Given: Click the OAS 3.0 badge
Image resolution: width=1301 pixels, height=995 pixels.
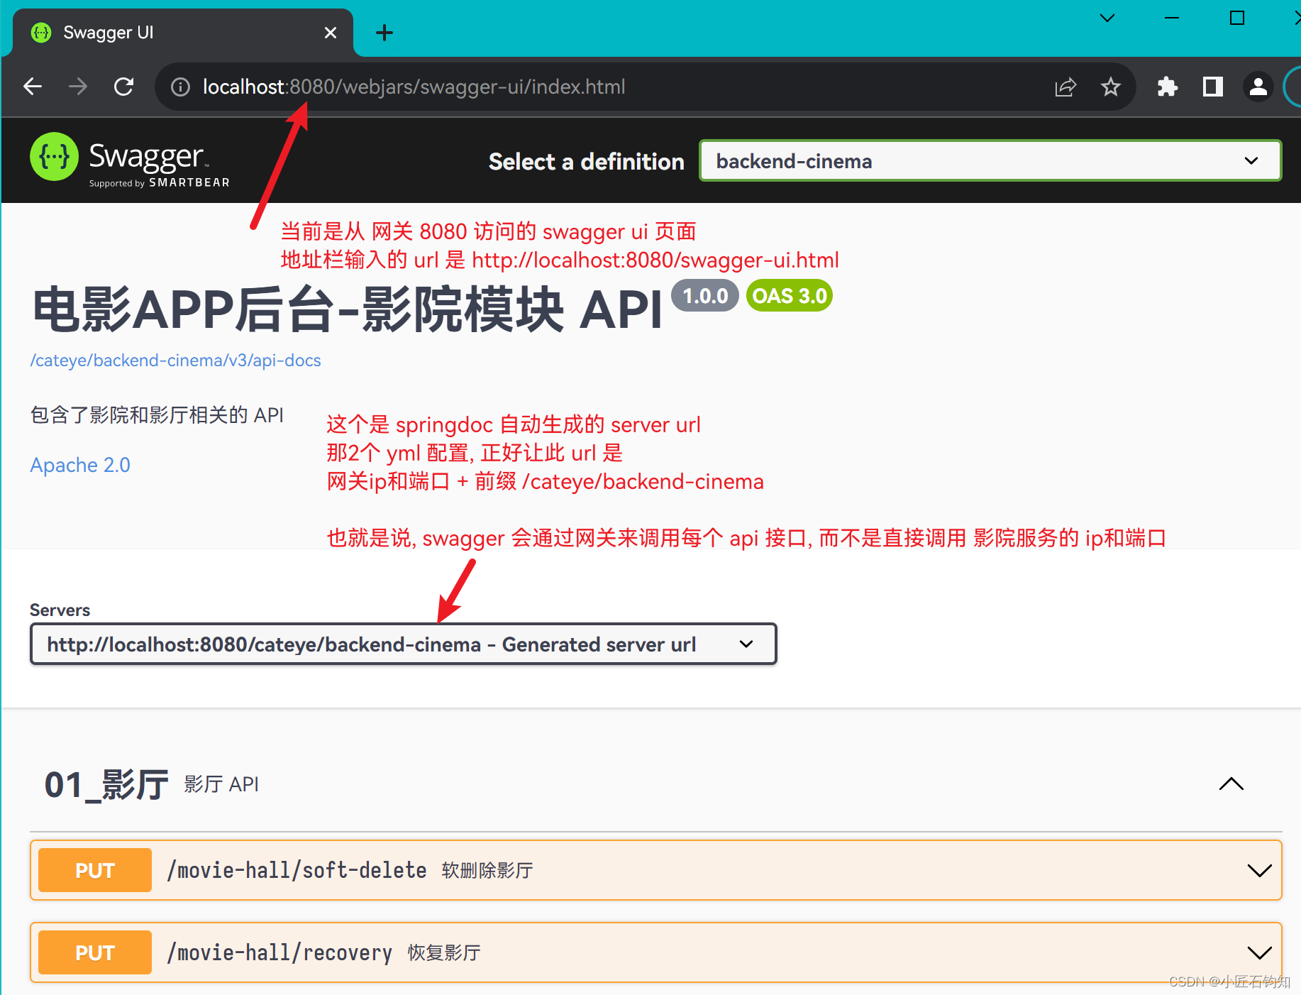Looking at the screenshot, I should pyautogui.click(x=790, y=296).
